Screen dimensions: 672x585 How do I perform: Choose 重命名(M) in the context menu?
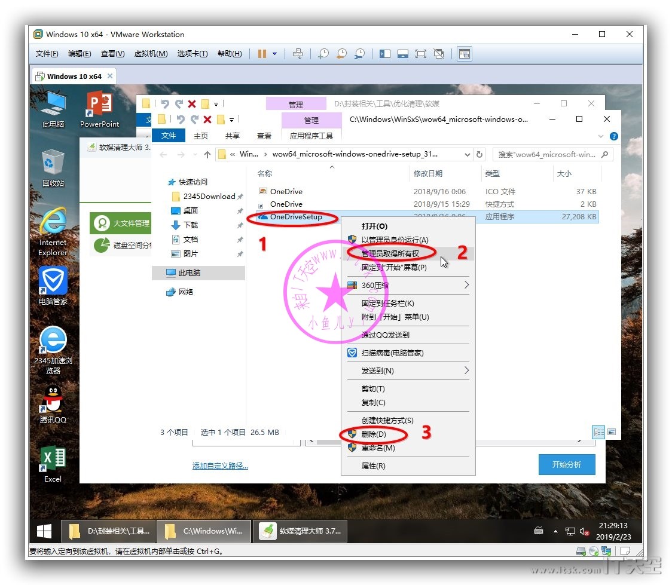[408, 448]
